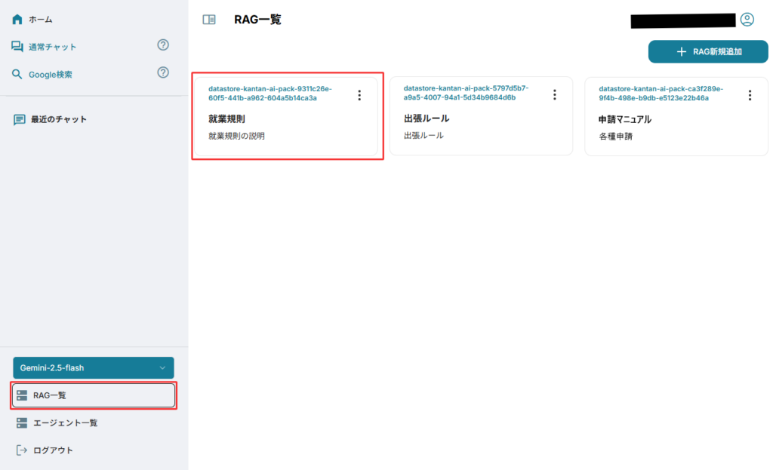Viewport: 773px width, 470px height.
Task: Click datastore ID link on 申請マニュアル card
Action: click(654, 93)
